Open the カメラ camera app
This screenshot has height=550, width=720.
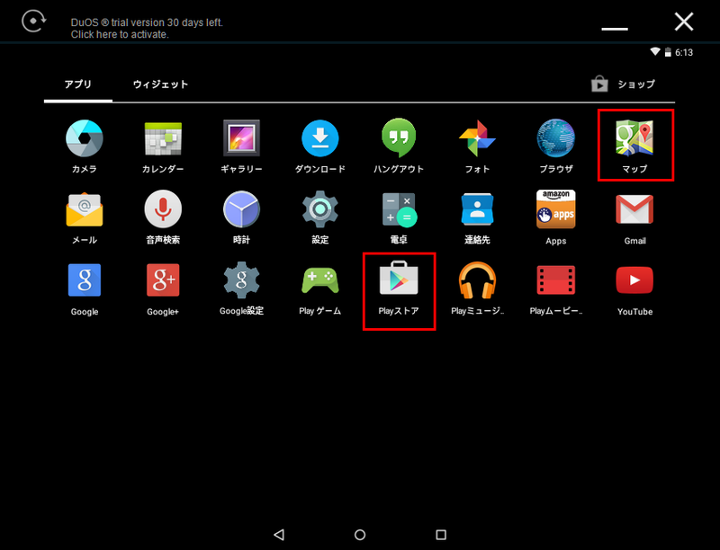pyautogui.click(x=85, y=146)
